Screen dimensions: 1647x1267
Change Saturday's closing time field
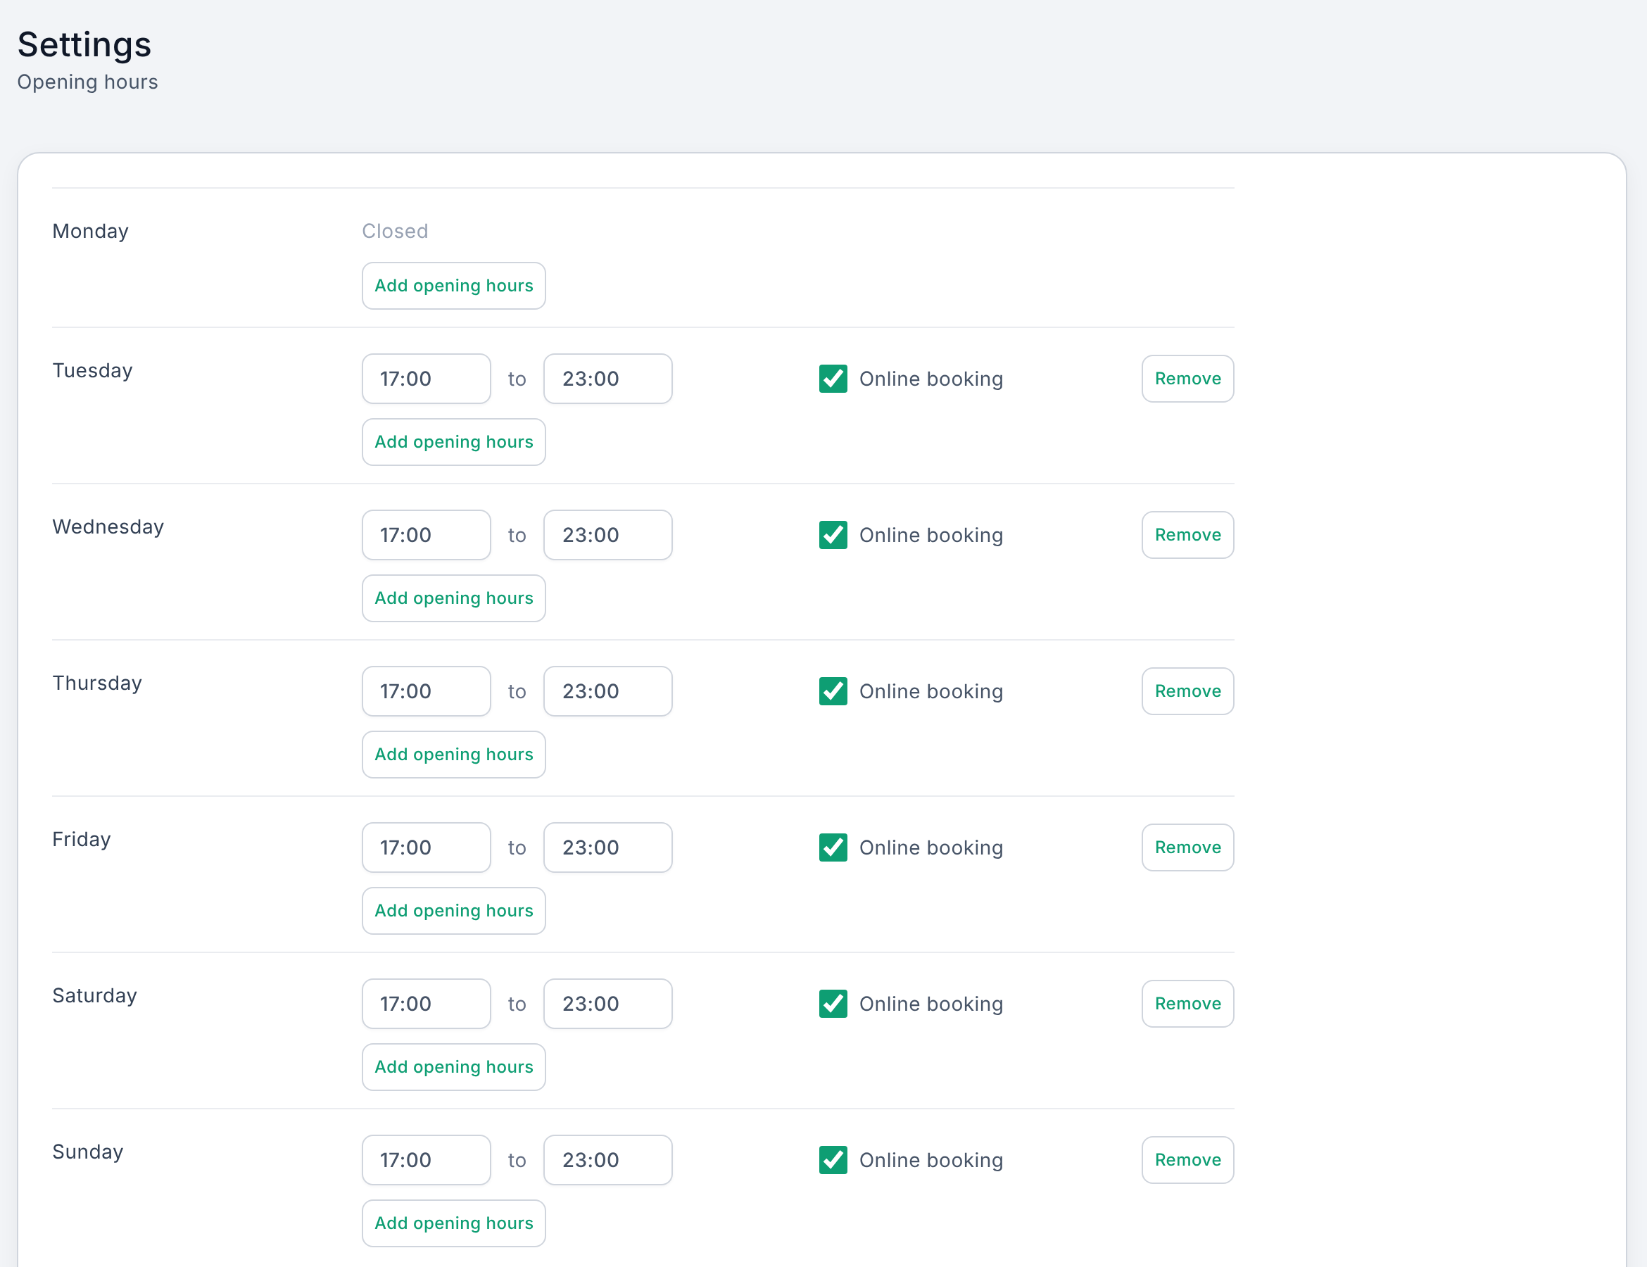click(x=608, y=1003)
